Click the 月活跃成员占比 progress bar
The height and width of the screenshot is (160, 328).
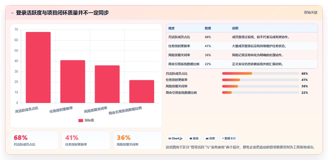pyautogui.click(x=261, y=74)
